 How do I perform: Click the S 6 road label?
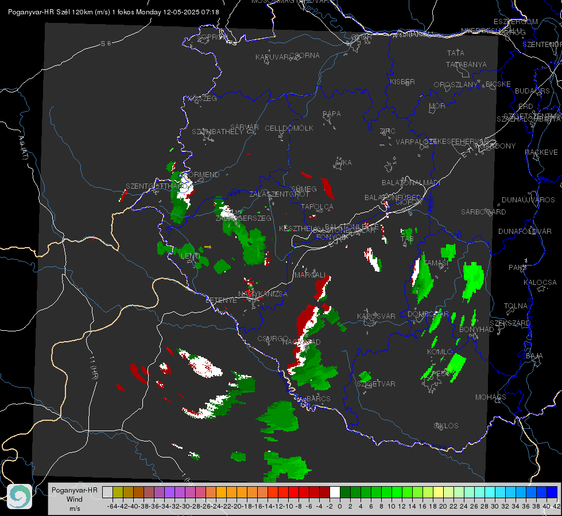click(106, 44)
